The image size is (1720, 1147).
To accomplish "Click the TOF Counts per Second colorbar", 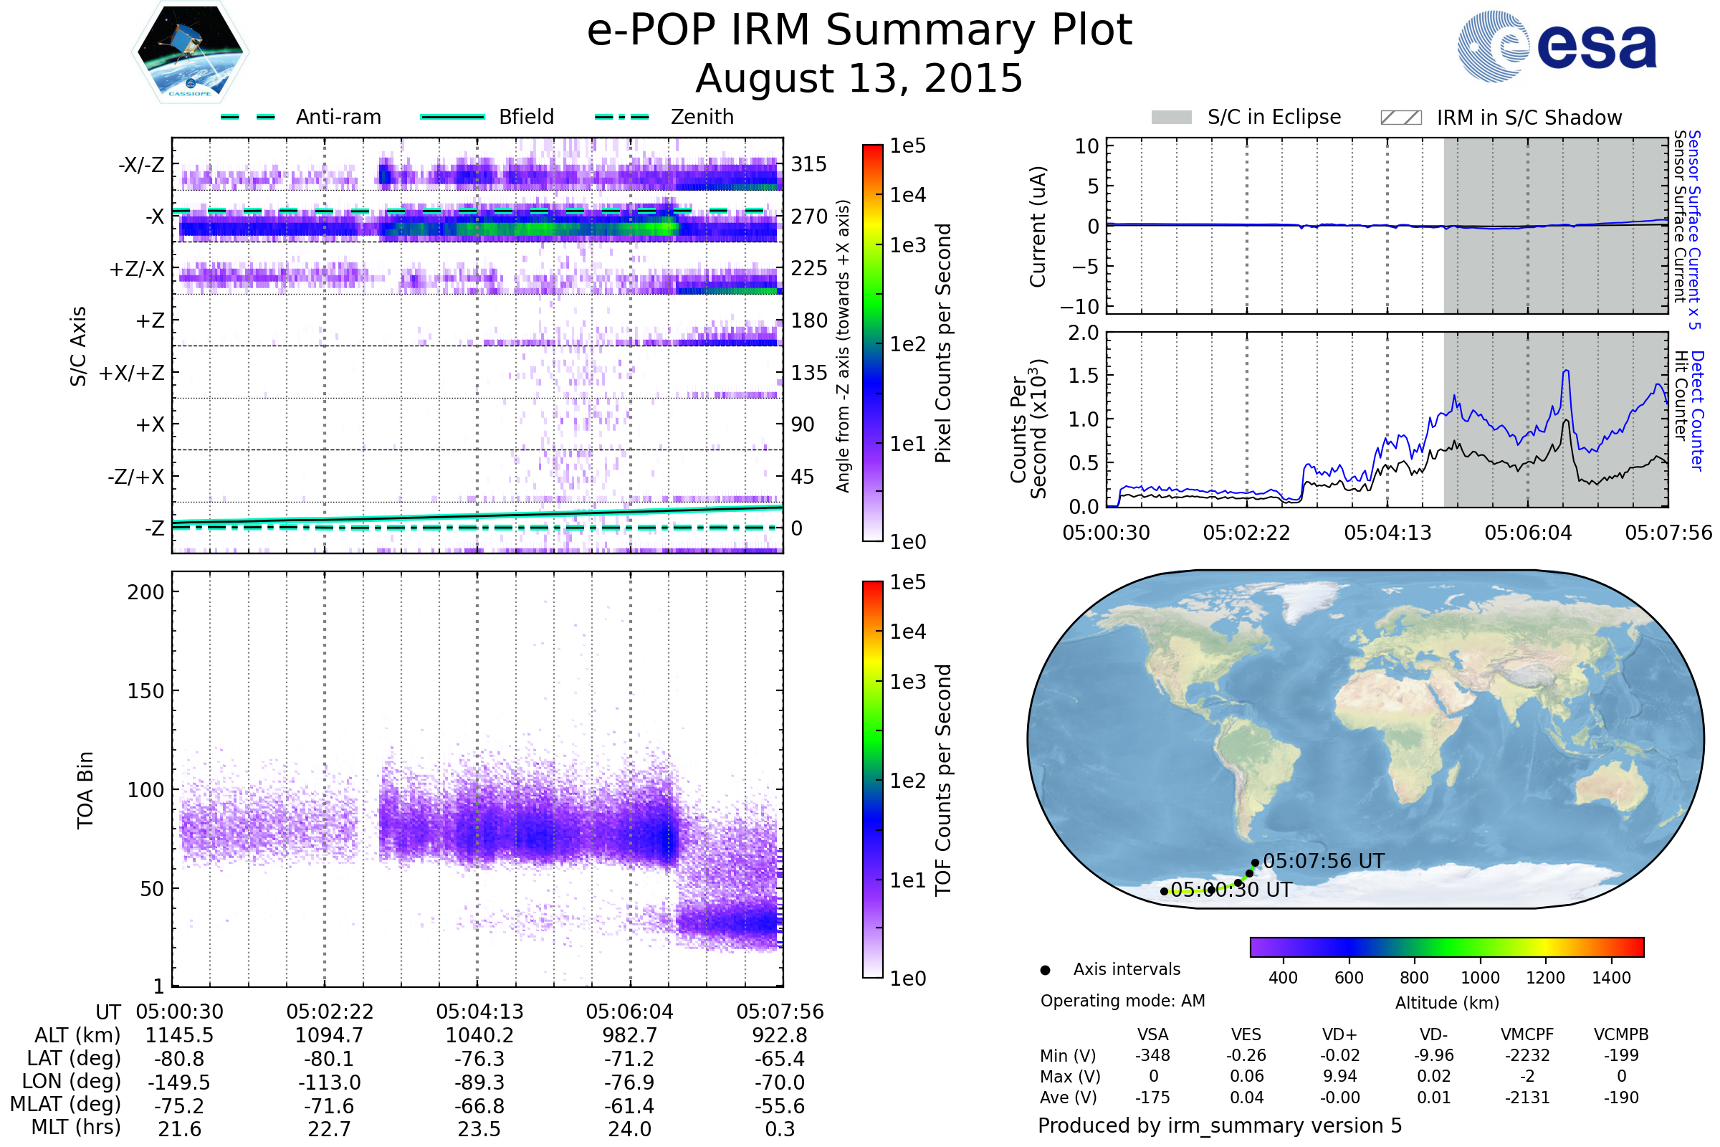I will tap(872, 779).
